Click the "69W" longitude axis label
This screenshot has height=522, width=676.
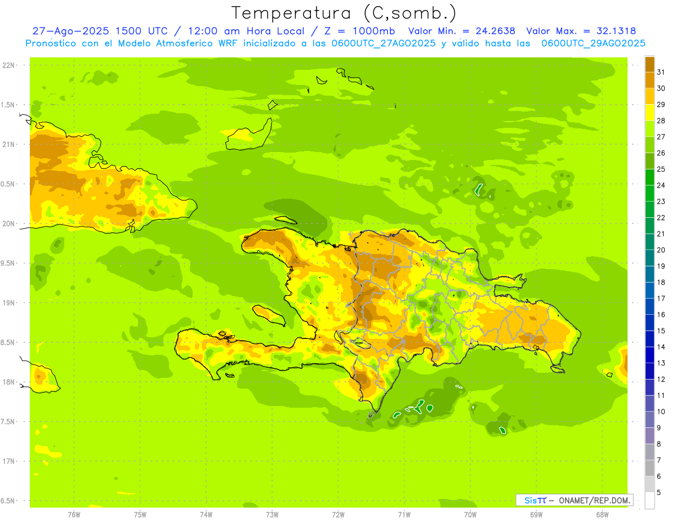point(536,515)
